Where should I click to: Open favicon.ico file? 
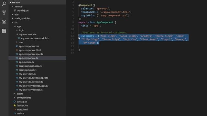pos(22,105)
